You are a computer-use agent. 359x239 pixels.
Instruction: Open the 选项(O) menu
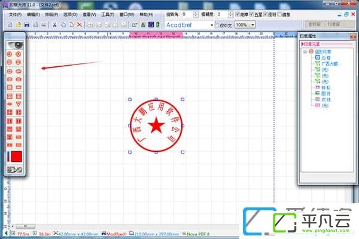(70, 14)
